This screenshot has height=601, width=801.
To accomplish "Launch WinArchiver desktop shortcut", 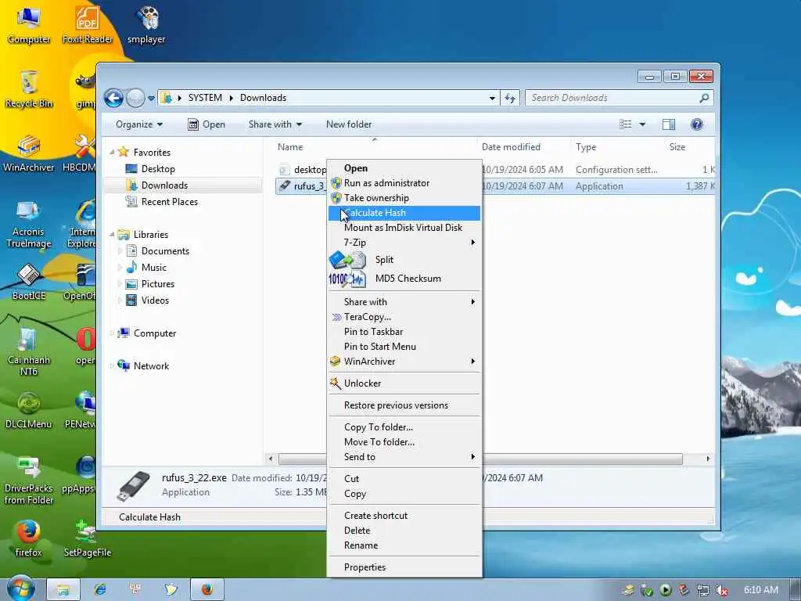I will (29, 153).
